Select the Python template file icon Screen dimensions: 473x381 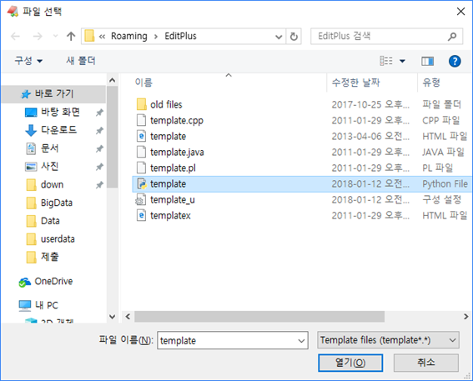tap(142, 183)
